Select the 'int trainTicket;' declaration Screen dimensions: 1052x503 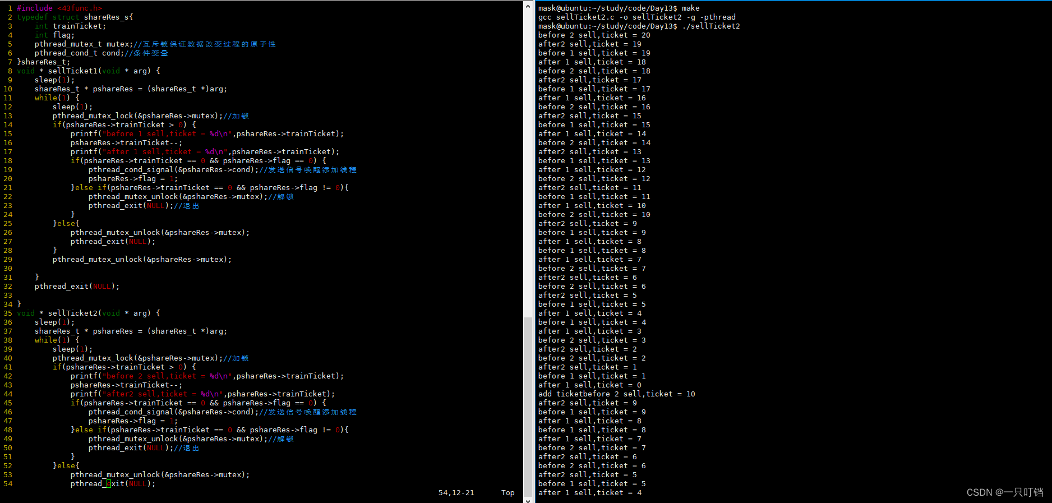click(70, 26)
